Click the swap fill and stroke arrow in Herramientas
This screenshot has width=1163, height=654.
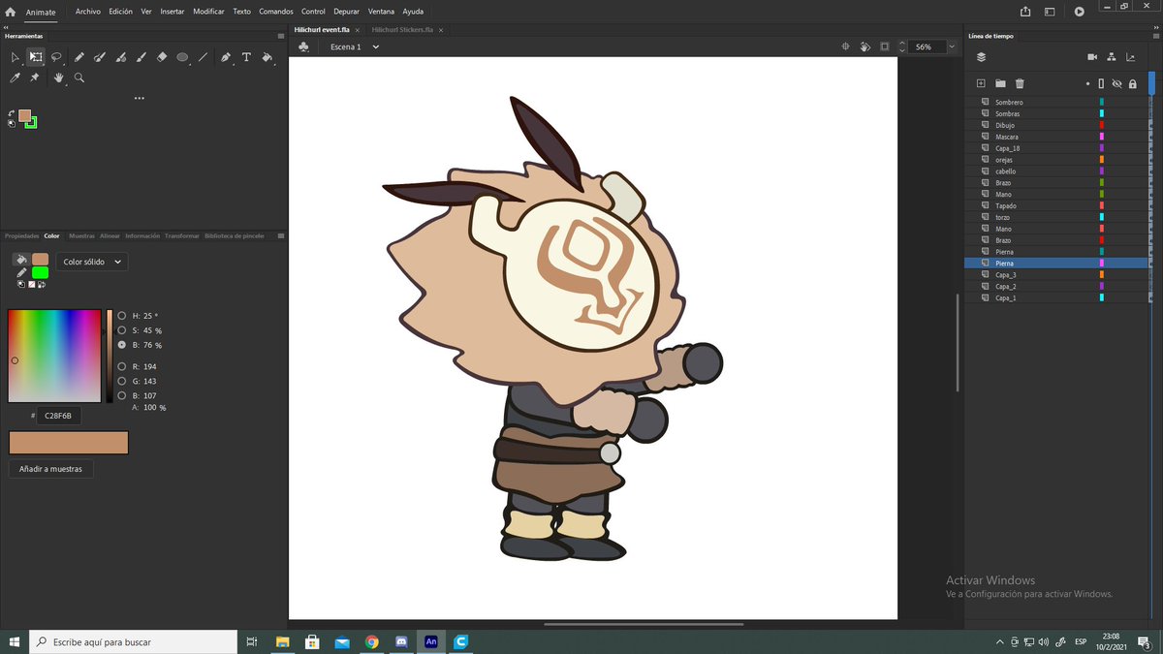(12, 112)
